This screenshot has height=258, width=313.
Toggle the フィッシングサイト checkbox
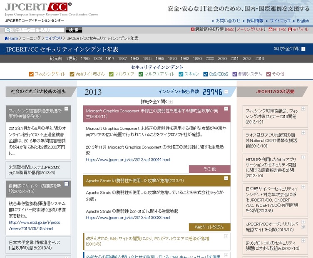tap(31, 74)
